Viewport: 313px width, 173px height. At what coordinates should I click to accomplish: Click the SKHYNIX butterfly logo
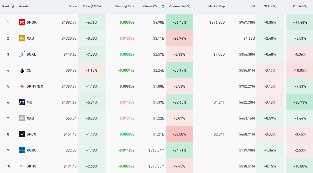click(x=22, y=86)
